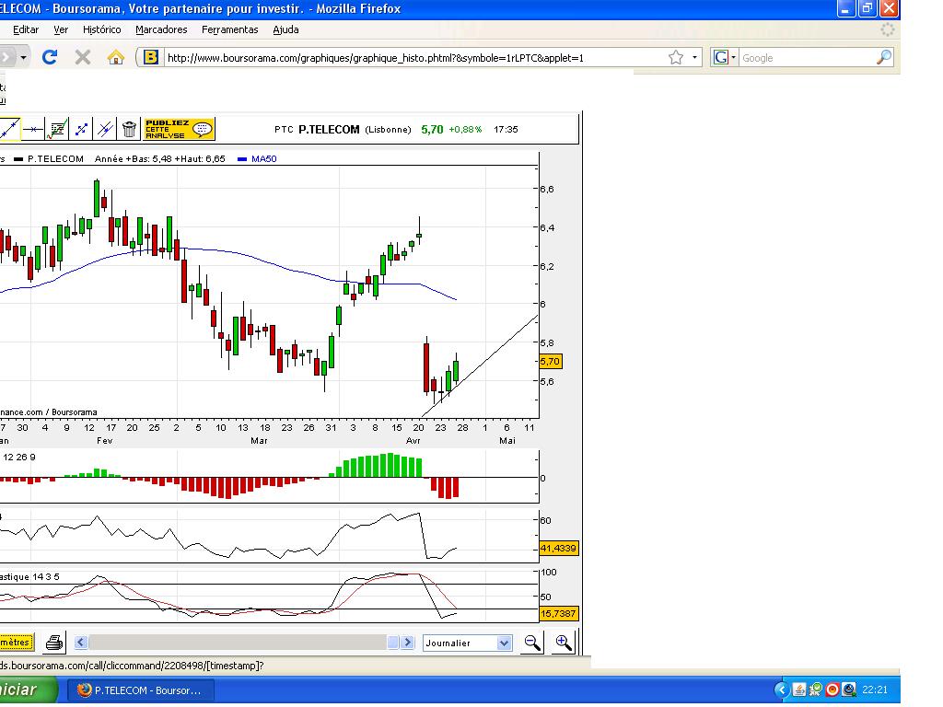Click the chart scrollbar thumb

pos(392,642)
